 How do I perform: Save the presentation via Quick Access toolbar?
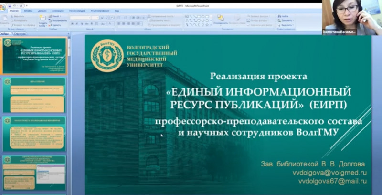tap(10, 6)
